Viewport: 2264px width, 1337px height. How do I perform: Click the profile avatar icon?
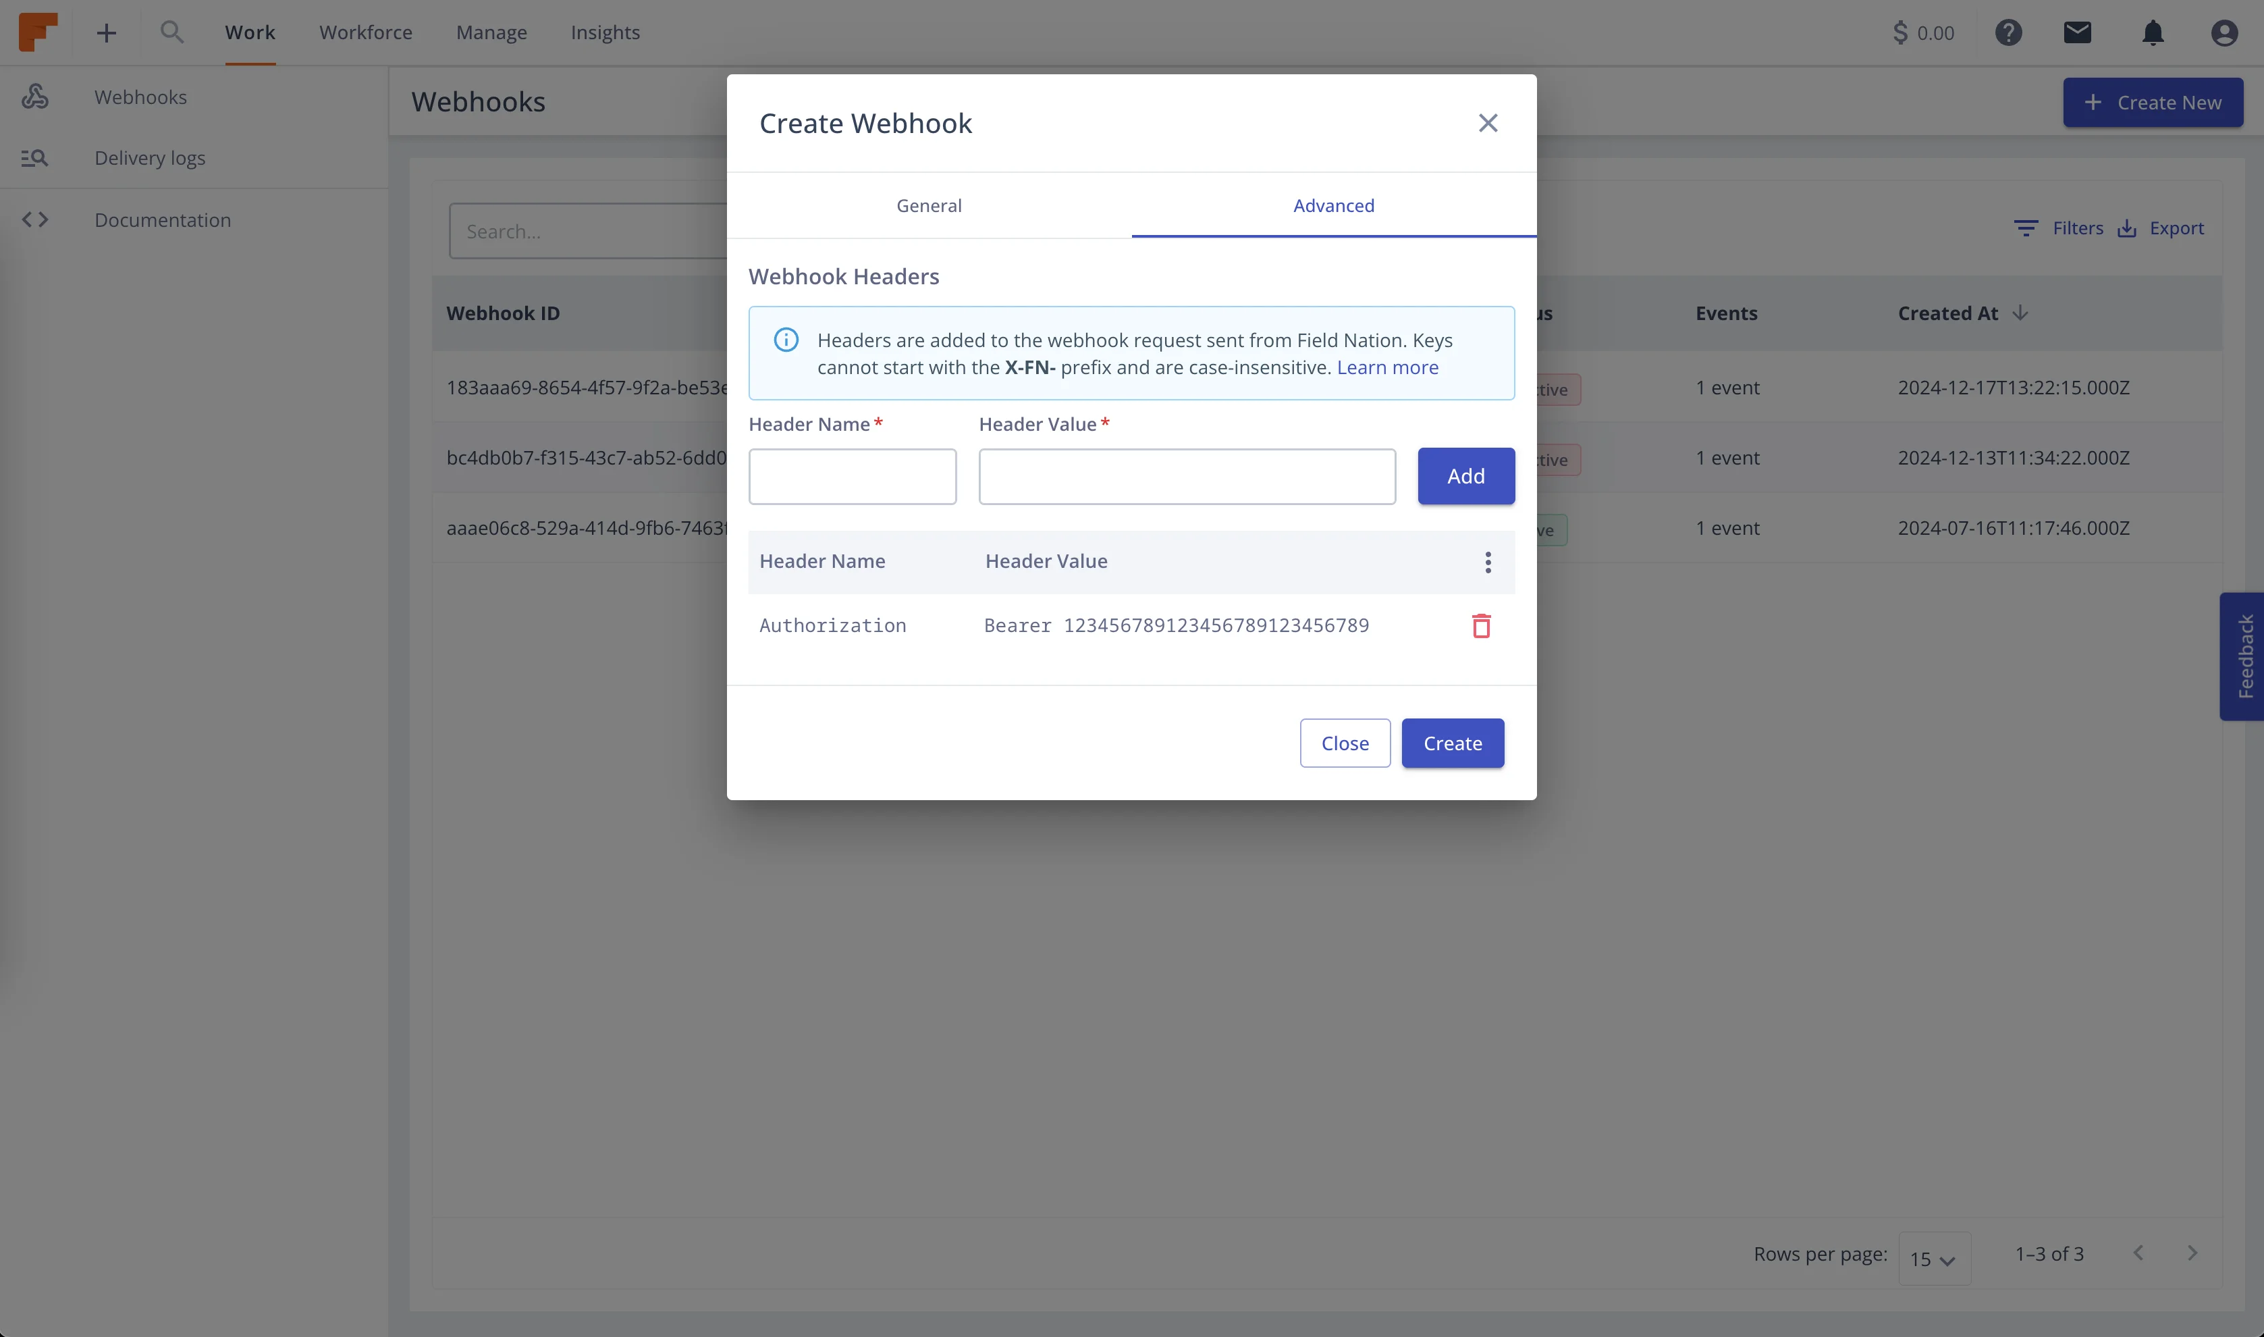2224,32
